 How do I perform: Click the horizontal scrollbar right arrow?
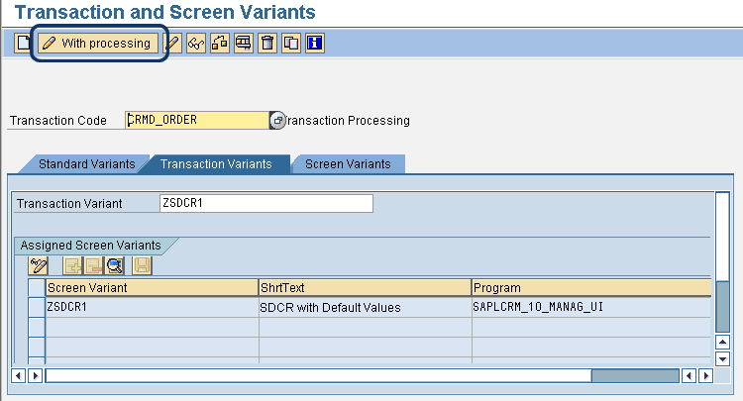(705, 376)
